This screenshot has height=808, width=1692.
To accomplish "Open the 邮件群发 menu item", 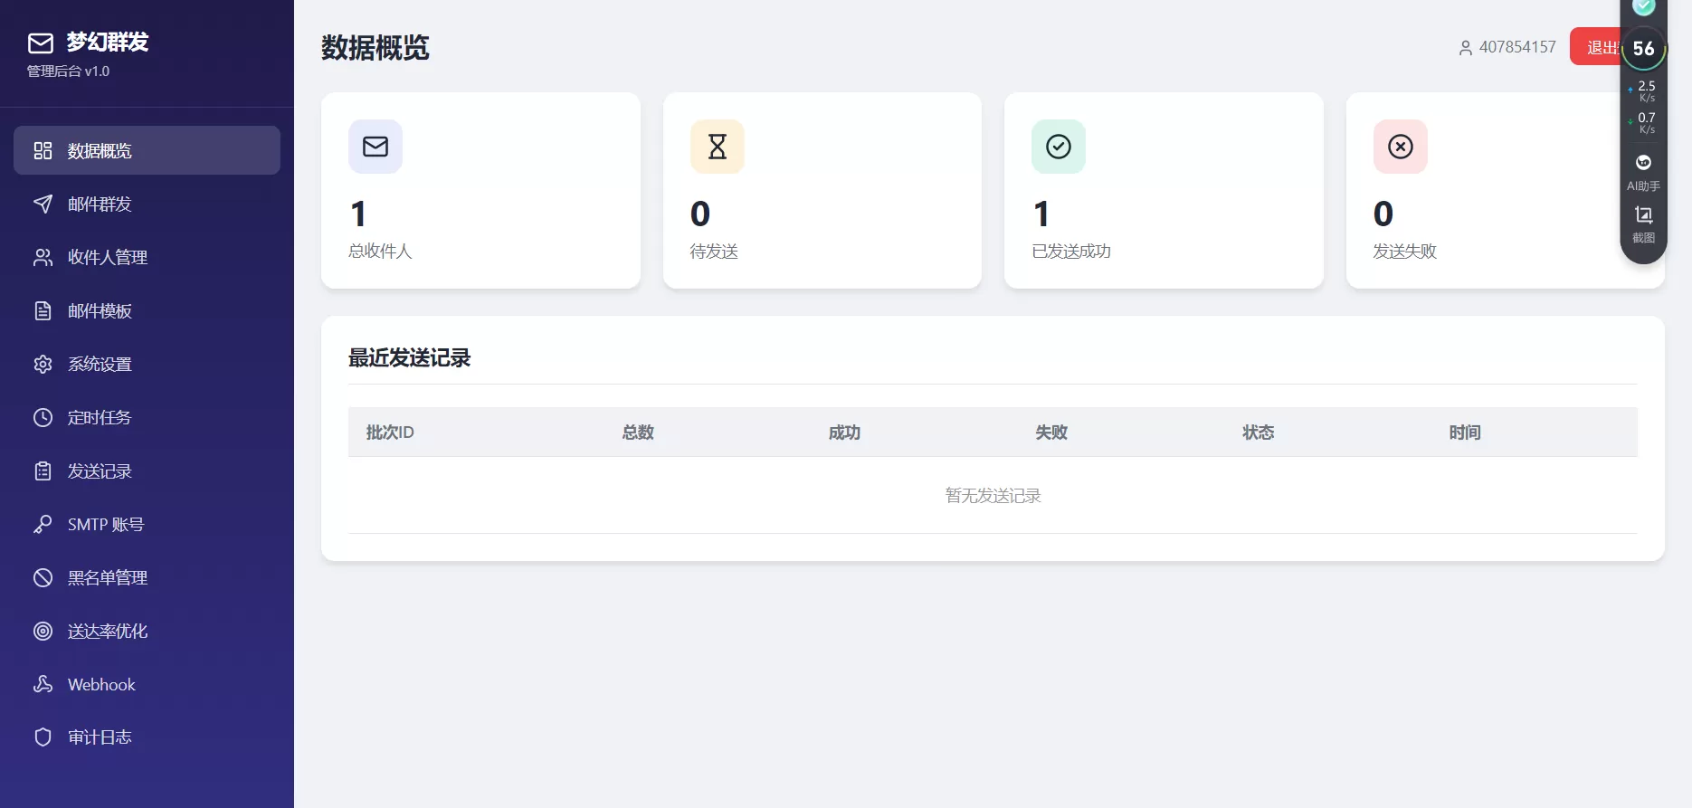I will tap(147, 204).
